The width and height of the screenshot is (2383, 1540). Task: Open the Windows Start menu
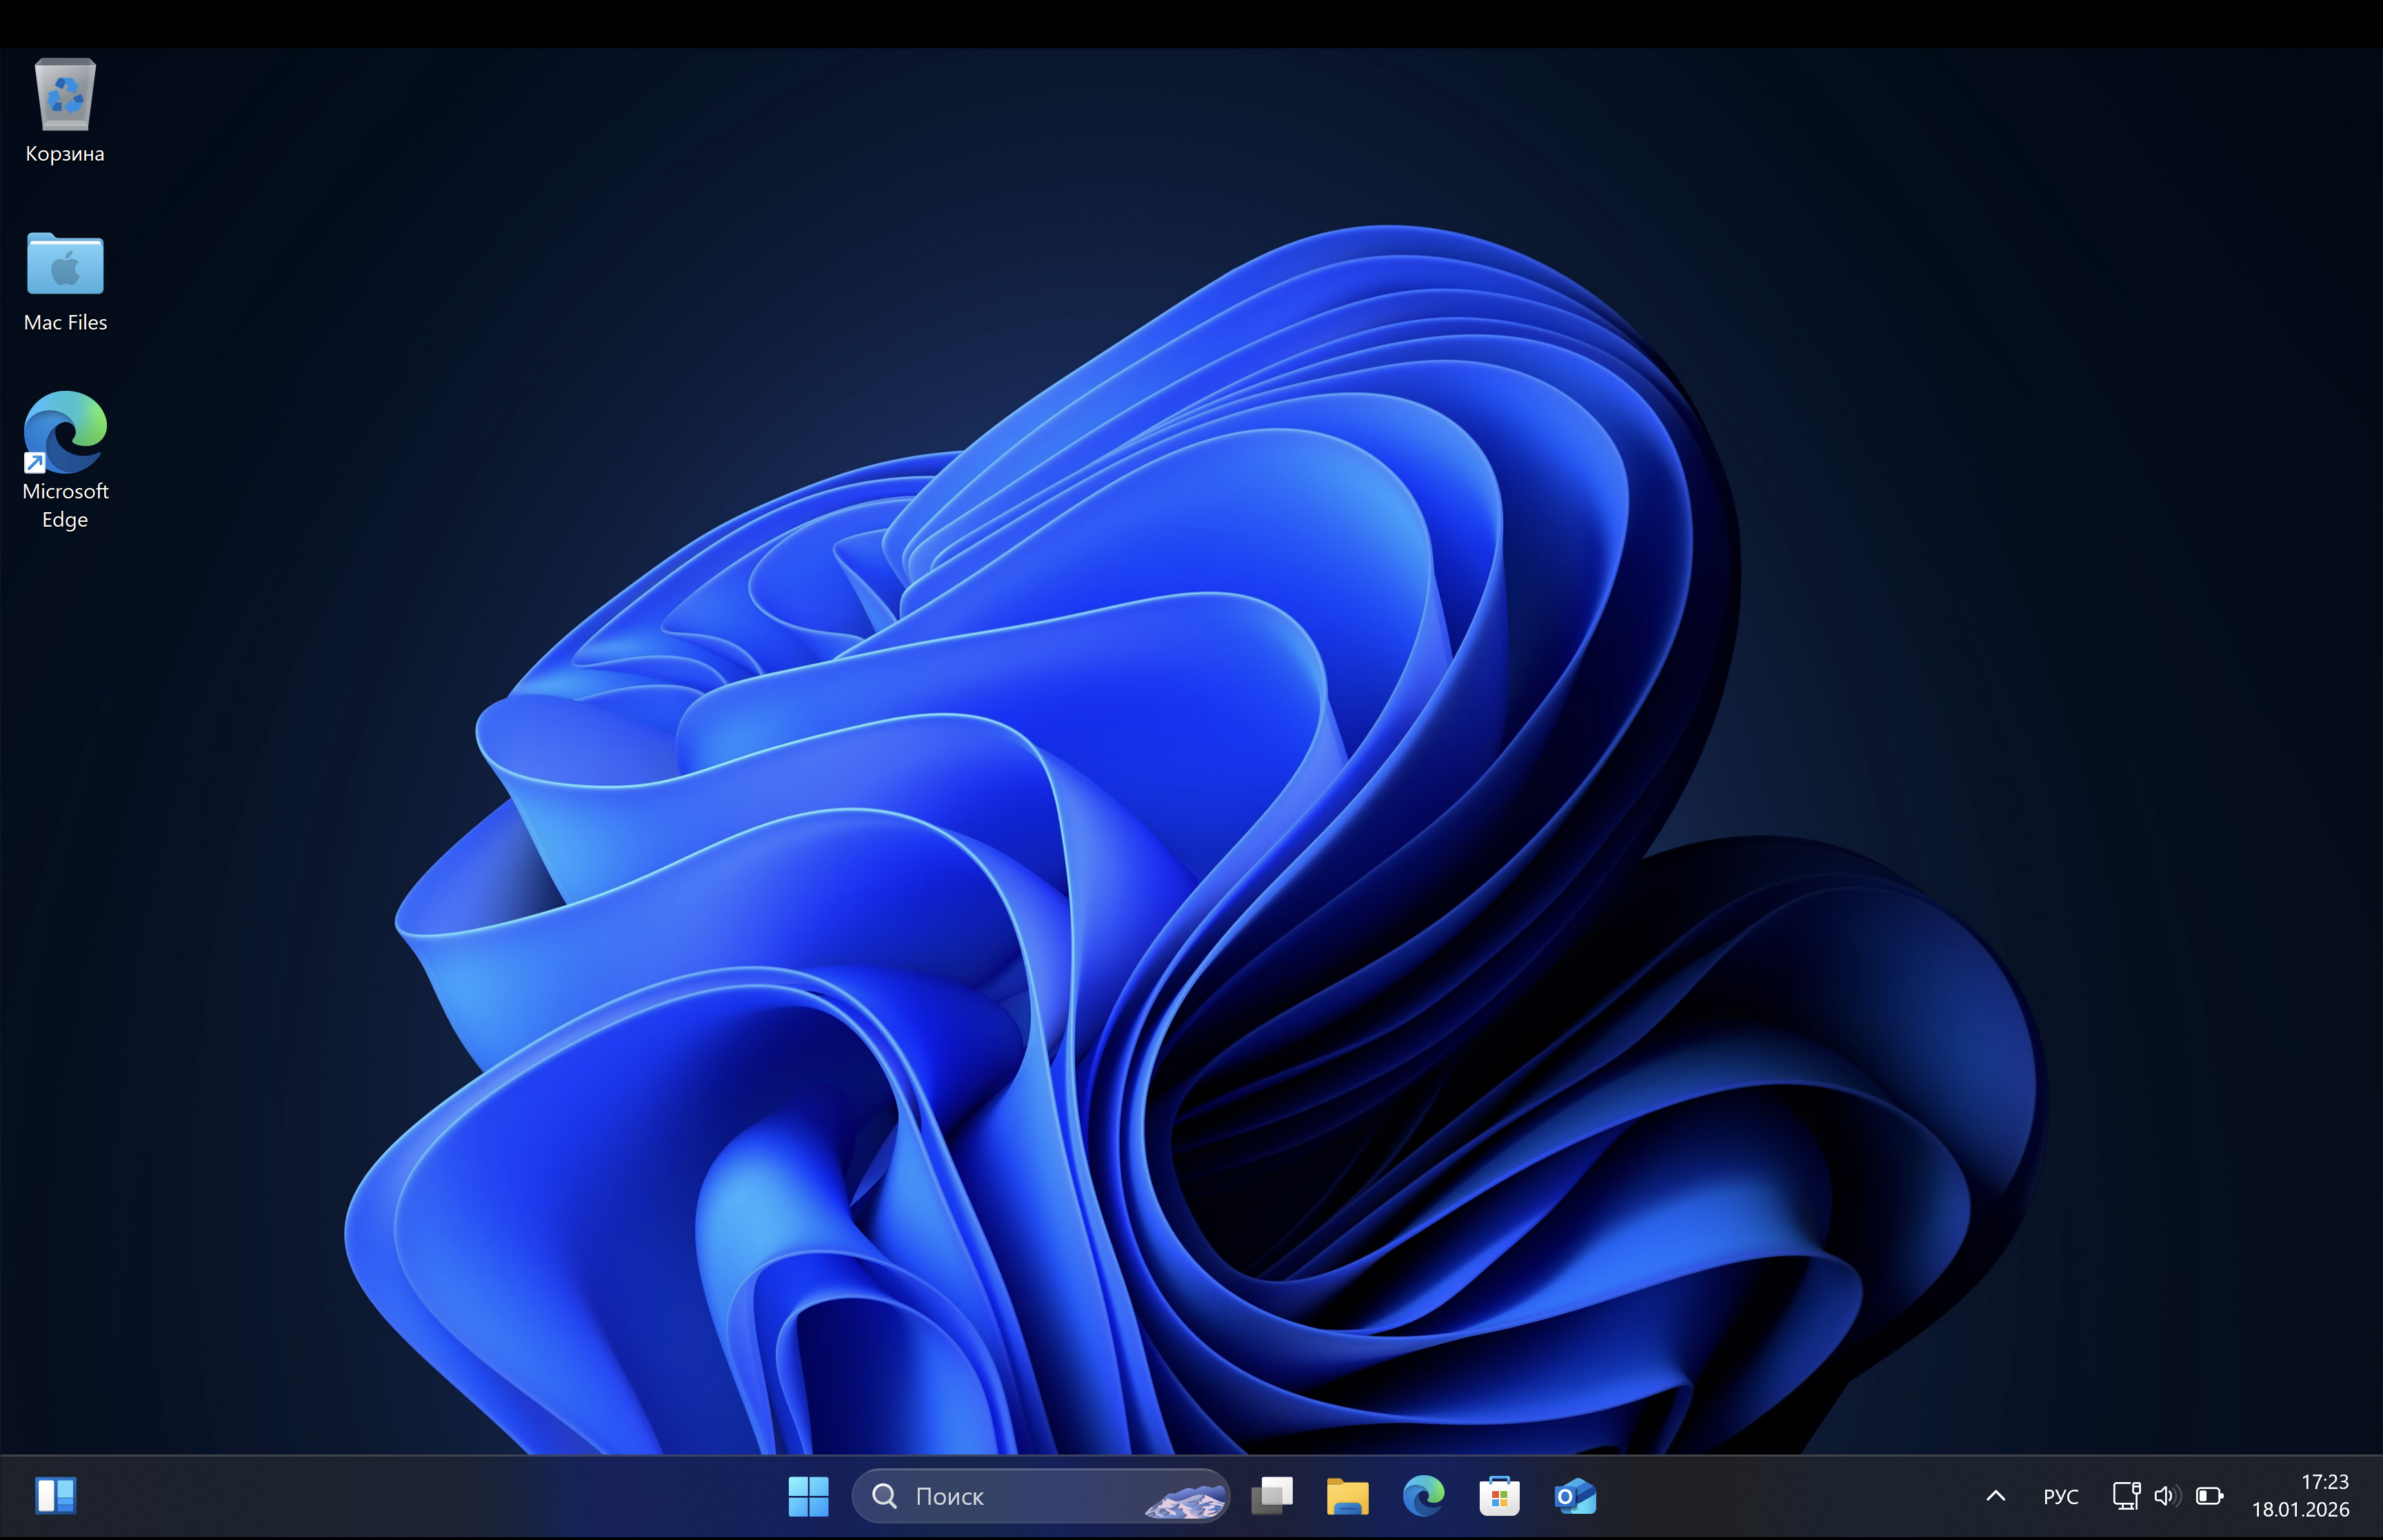(x=808, y=1497)
